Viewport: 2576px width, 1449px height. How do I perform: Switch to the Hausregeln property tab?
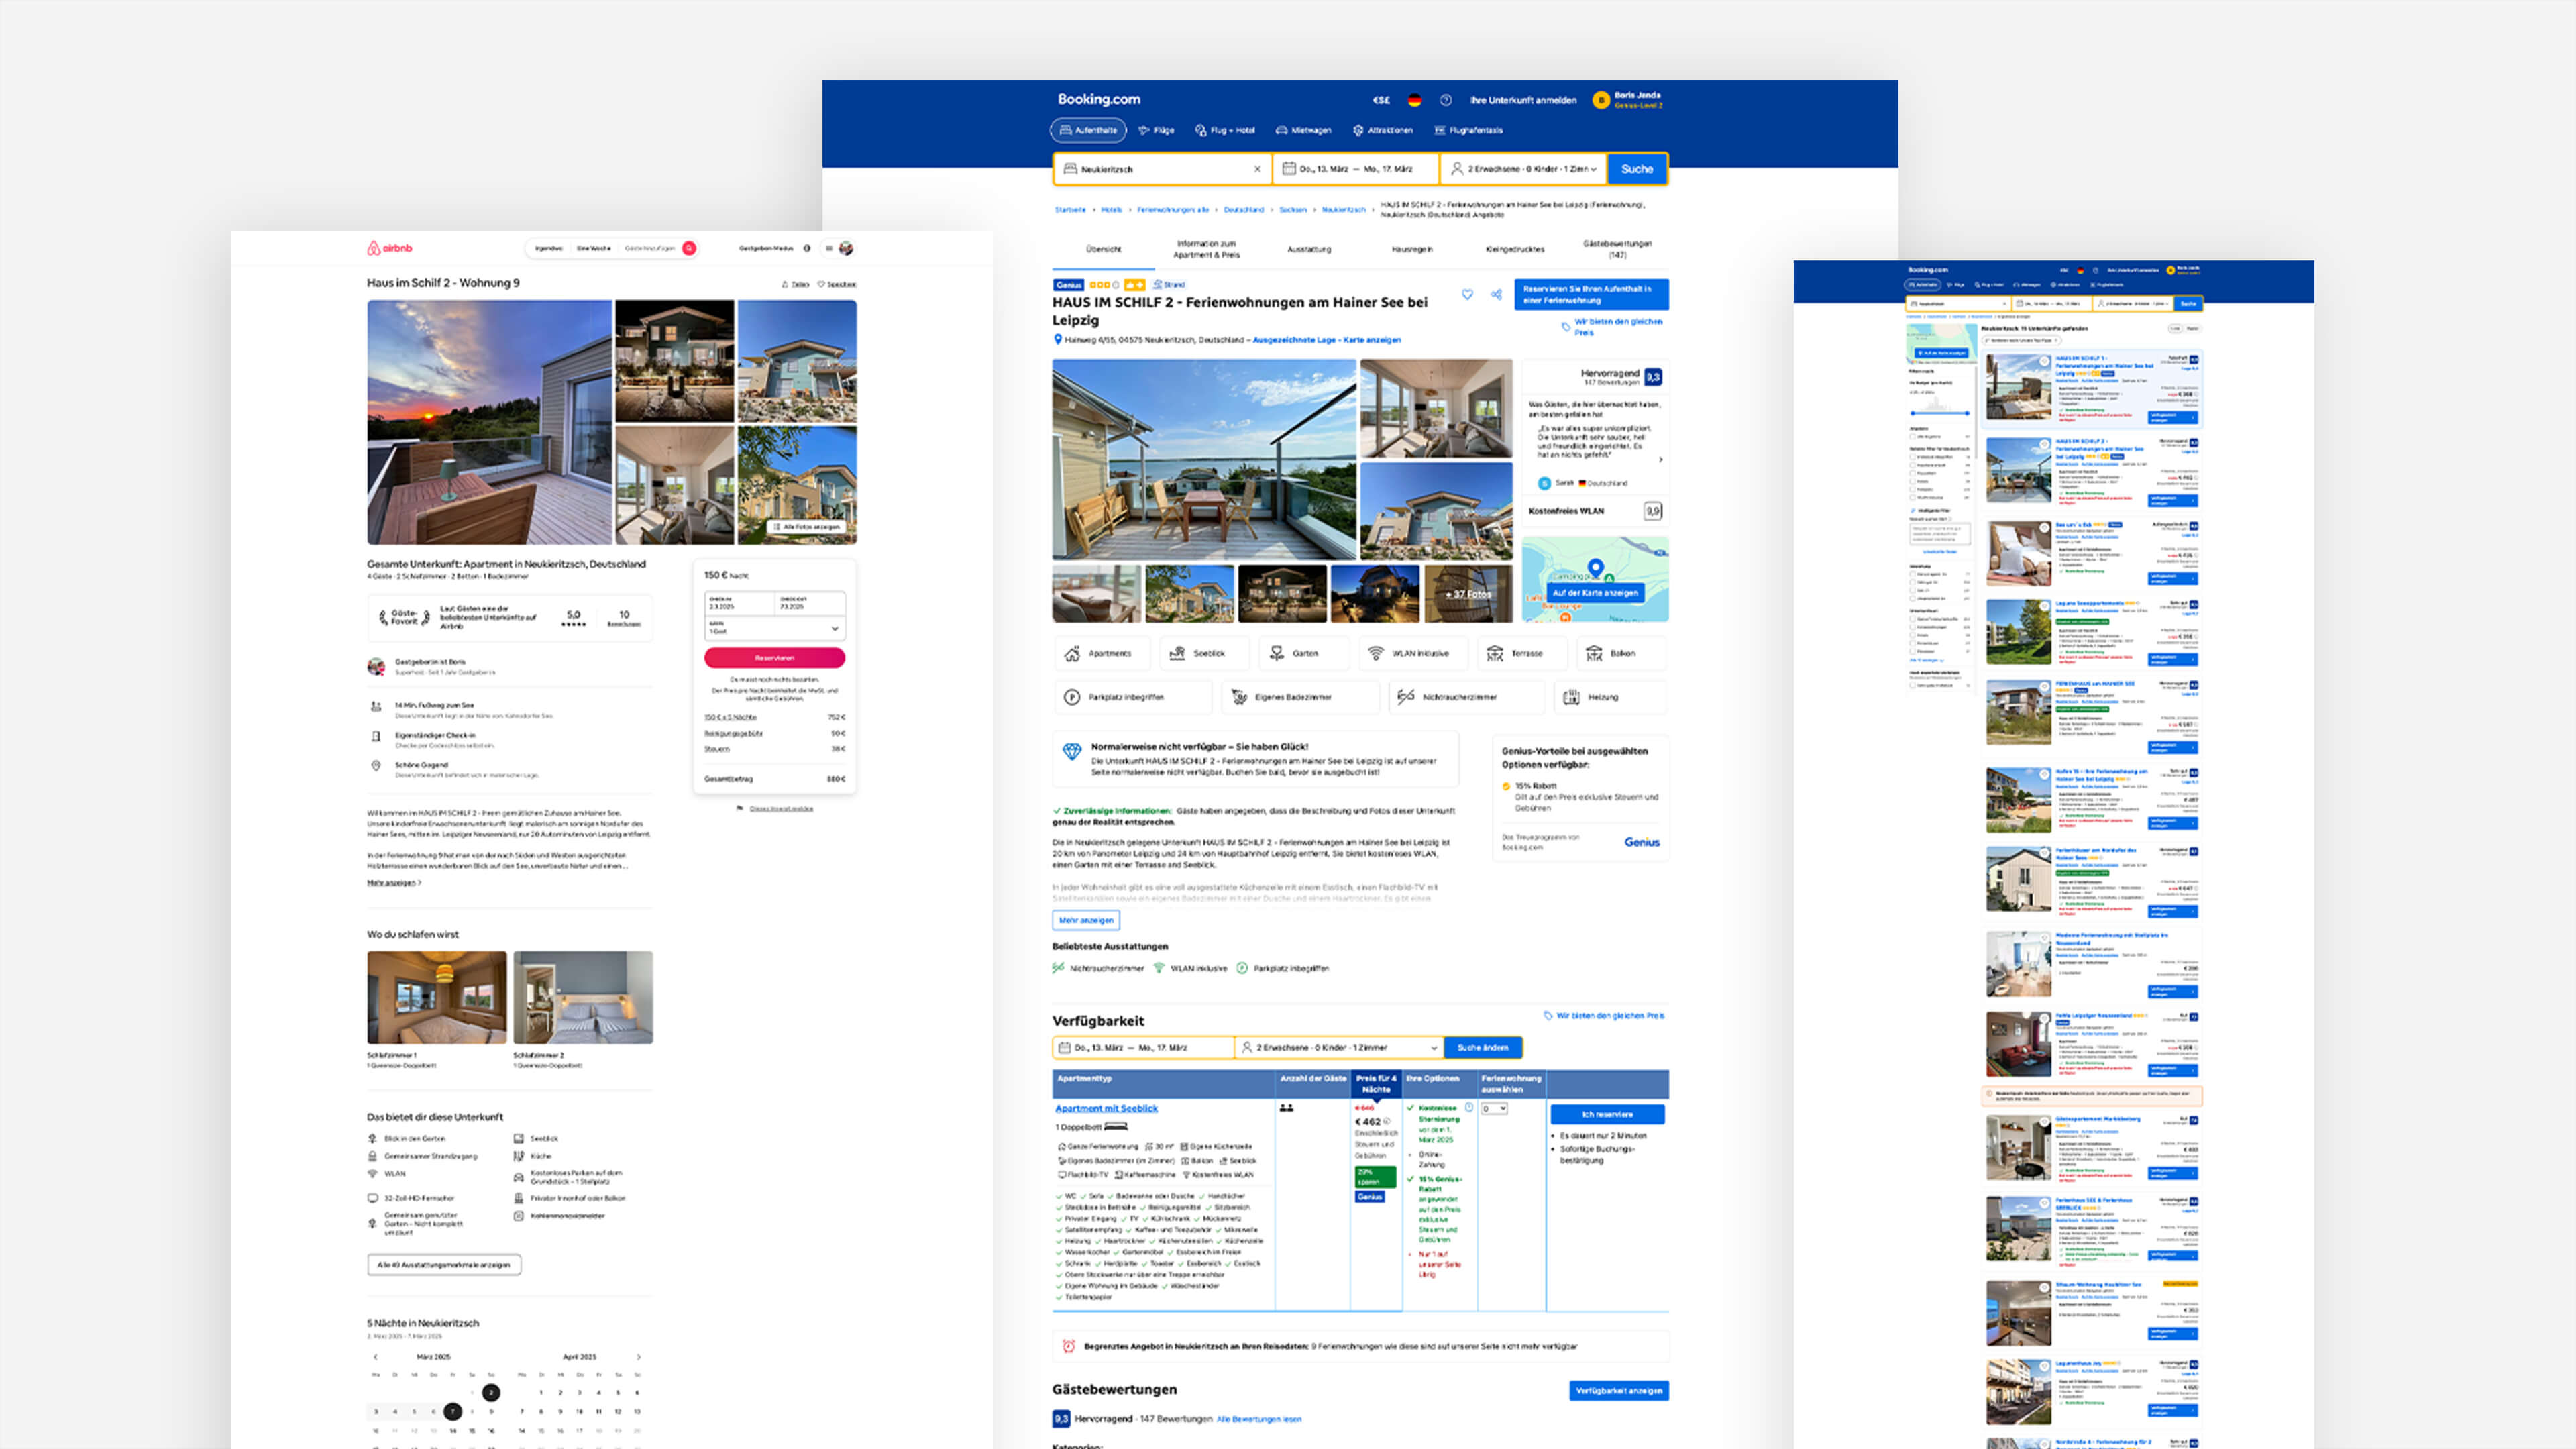coord(1412,249)
